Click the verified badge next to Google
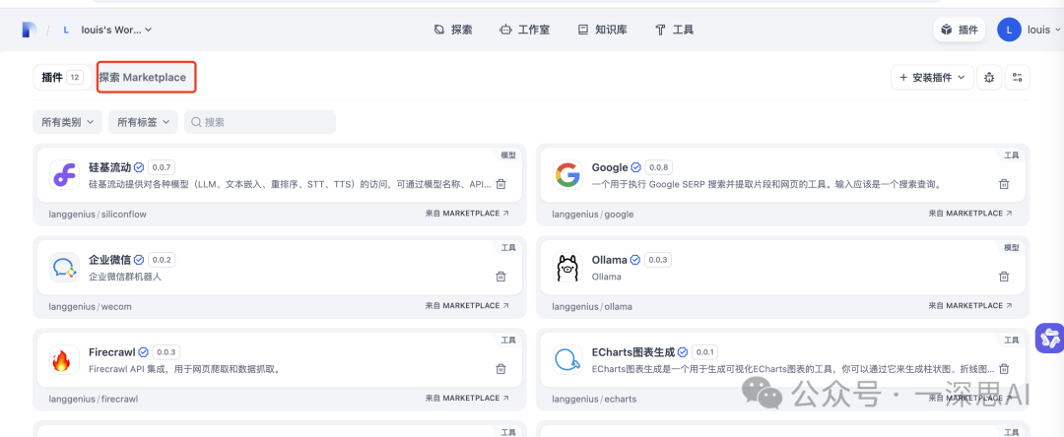Screen dimensions: 1064x437 [635, 167]
